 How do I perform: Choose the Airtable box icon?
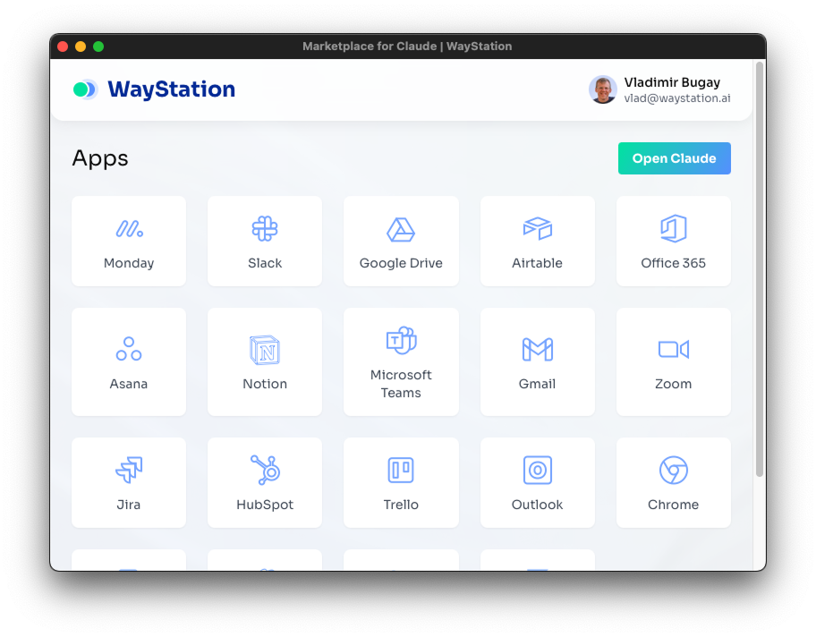click(x=537, y=228)
